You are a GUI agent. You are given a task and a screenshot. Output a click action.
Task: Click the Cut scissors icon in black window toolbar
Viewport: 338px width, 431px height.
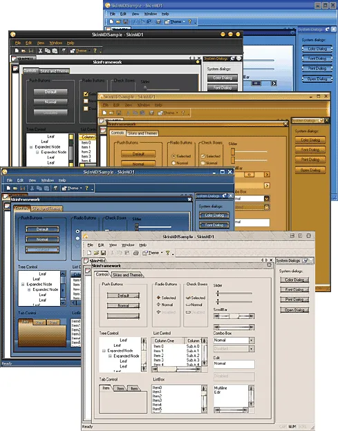pos(40,50)
